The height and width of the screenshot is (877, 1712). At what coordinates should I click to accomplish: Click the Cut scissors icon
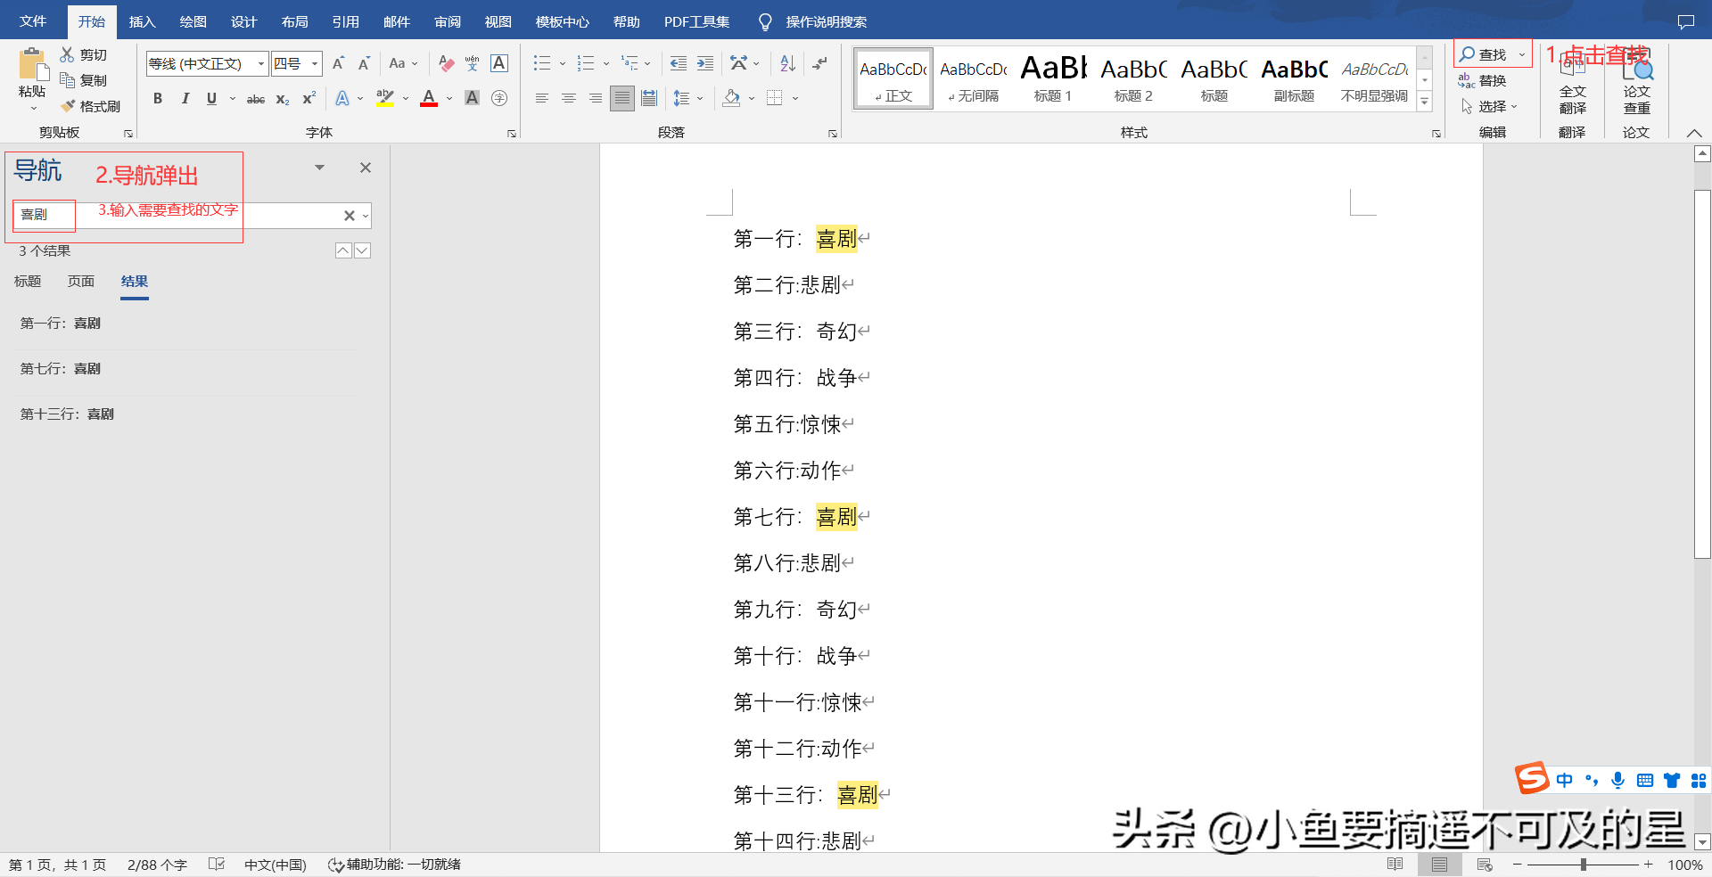67,54
